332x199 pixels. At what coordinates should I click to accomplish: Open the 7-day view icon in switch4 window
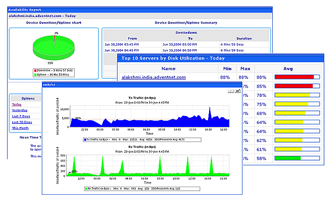click(231, 91)
